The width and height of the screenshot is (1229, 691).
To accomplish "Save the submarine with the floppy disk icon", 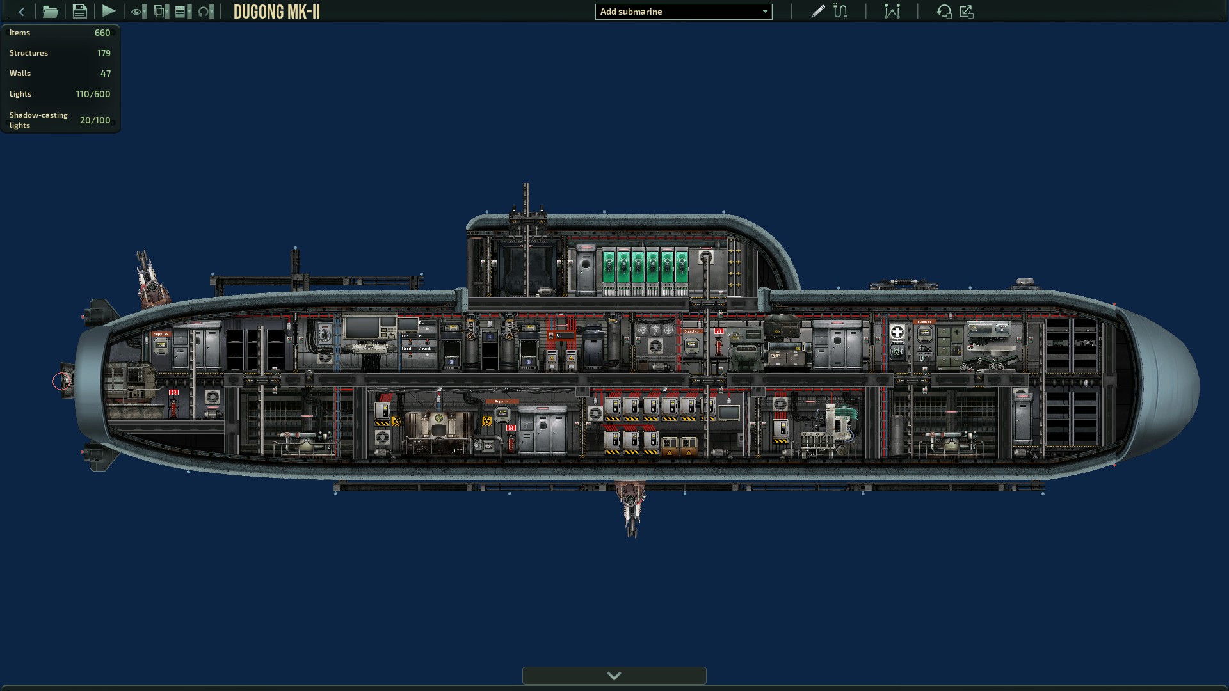I will tap(79, 12).
